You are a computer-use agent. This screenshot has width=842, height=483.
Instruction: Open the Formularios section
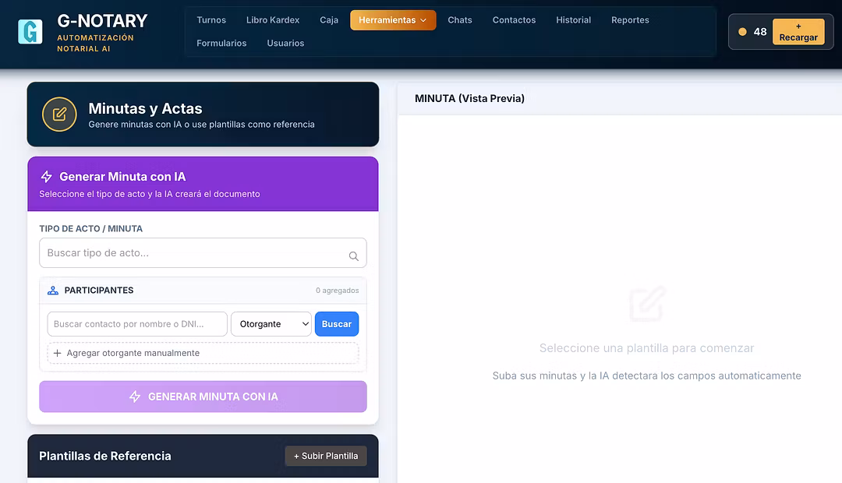221,44
